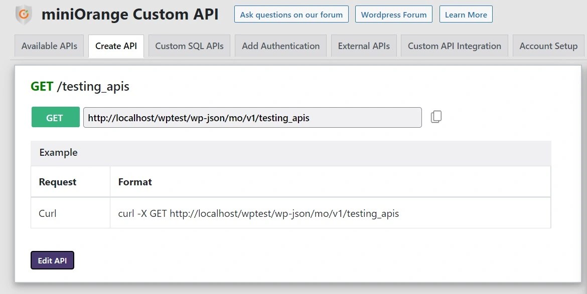587x294 pixels.
Task: Visit the Wordpress Forum page
Action: point(394,14)
